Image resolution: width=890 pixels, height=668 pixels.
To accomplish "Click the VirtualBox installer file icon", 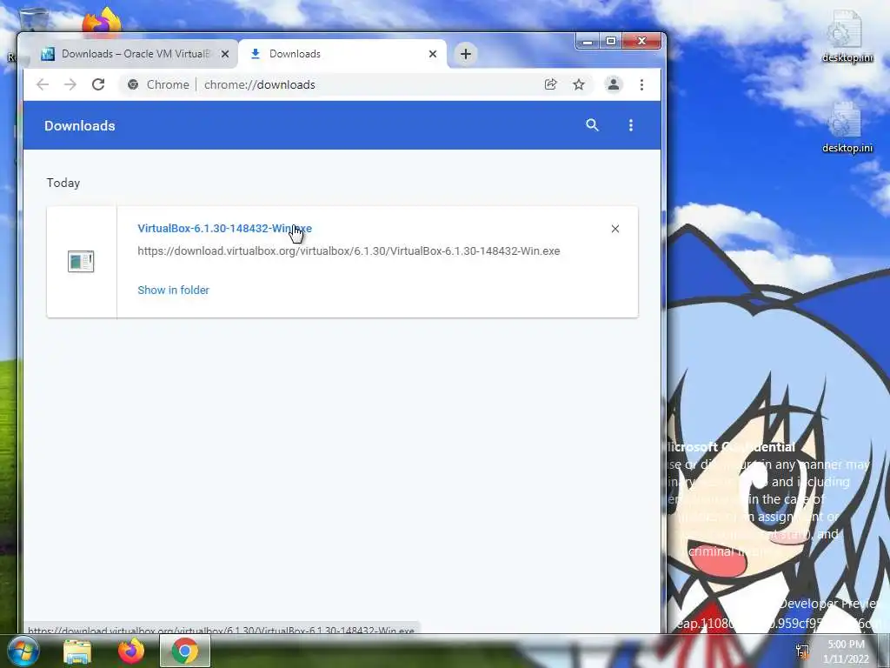I will (x=81, y=261).
